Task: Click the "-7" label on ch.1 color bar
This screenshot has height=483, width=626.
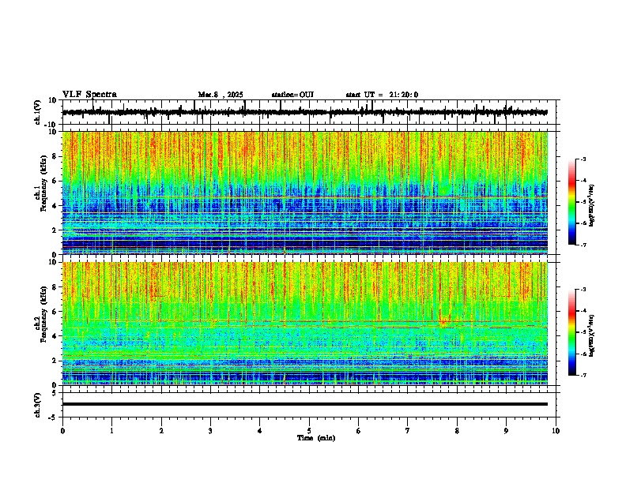Action: coord(583,245)
